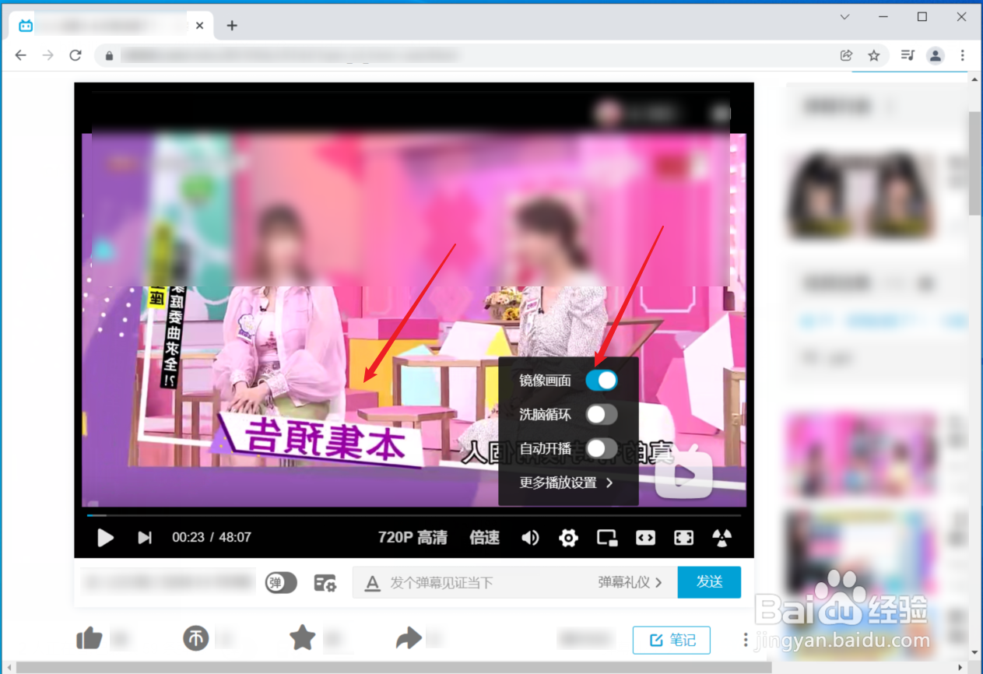
Task: Focus the 发个弹幕见证当下 input field
Action: (486, 582)
